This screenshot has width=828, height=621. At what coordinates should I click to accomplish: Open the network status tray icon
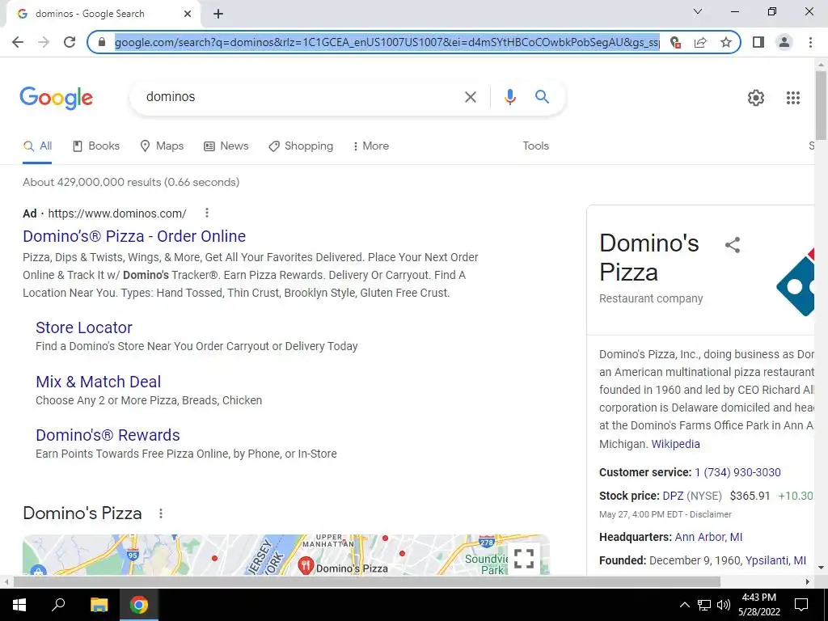click(x=704, y=605)
